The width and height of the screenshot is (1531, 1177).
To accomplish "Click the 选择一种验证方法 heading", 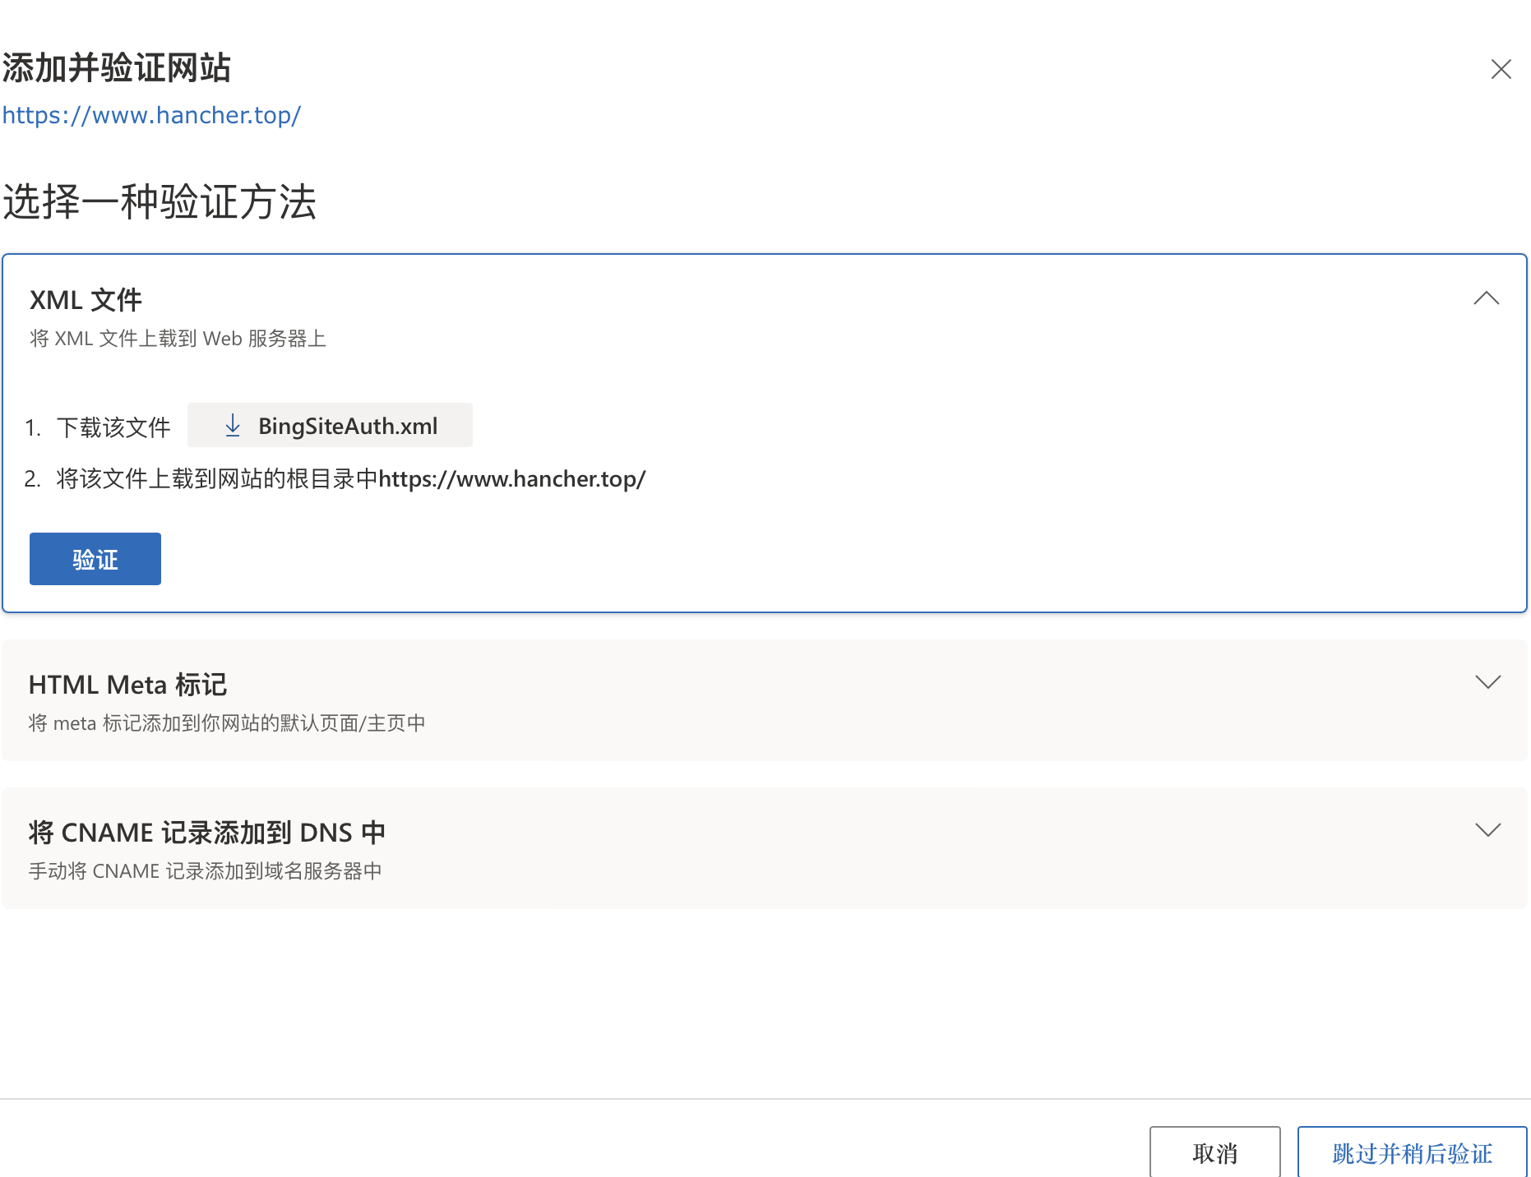I will [160, 202].
